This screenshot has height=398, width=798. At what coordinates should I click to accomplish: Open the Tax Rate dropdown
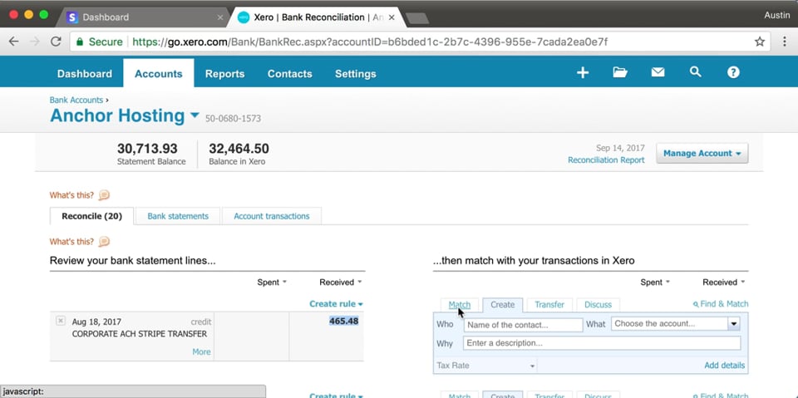pos(485,366)
